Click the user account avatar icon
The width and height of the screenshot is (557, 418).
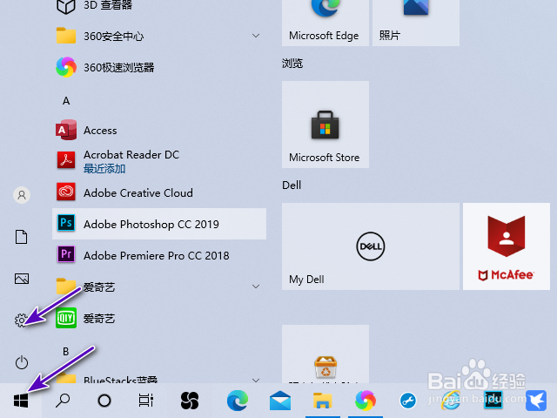(x=22, y=195)
